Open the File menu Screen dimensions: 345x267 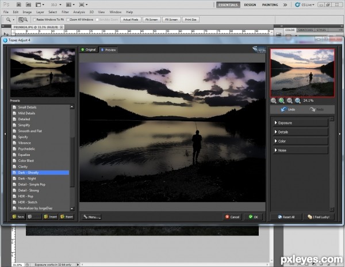tap(6, 12)
